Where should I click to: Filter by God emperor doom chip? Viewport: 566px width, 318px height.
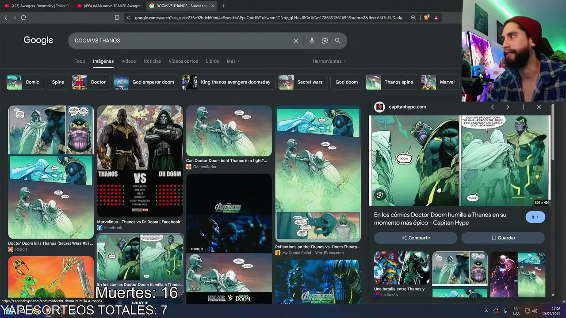146,82
